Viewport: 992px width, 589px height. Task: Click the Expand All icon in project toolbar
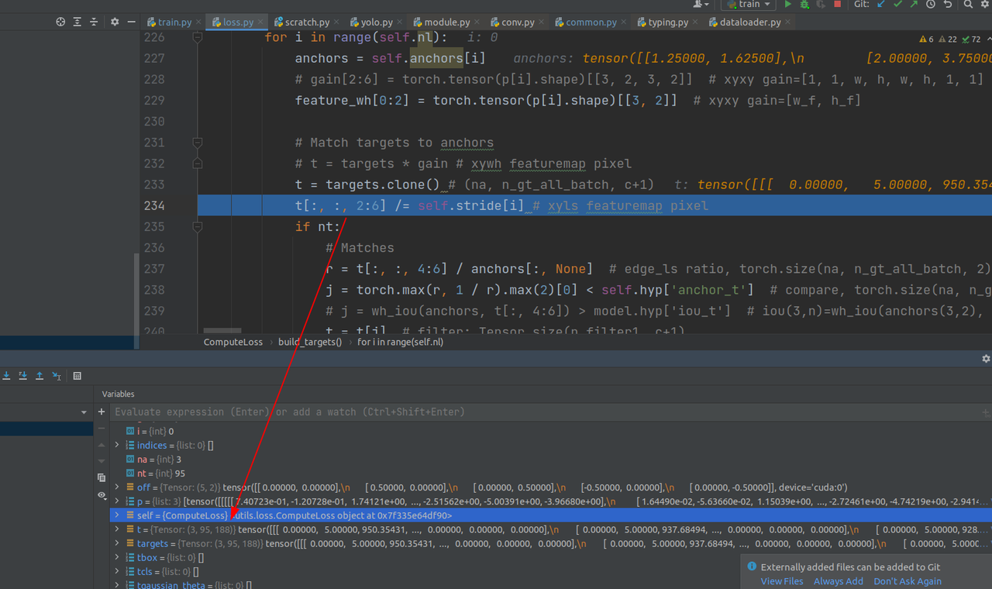(77, 22)
